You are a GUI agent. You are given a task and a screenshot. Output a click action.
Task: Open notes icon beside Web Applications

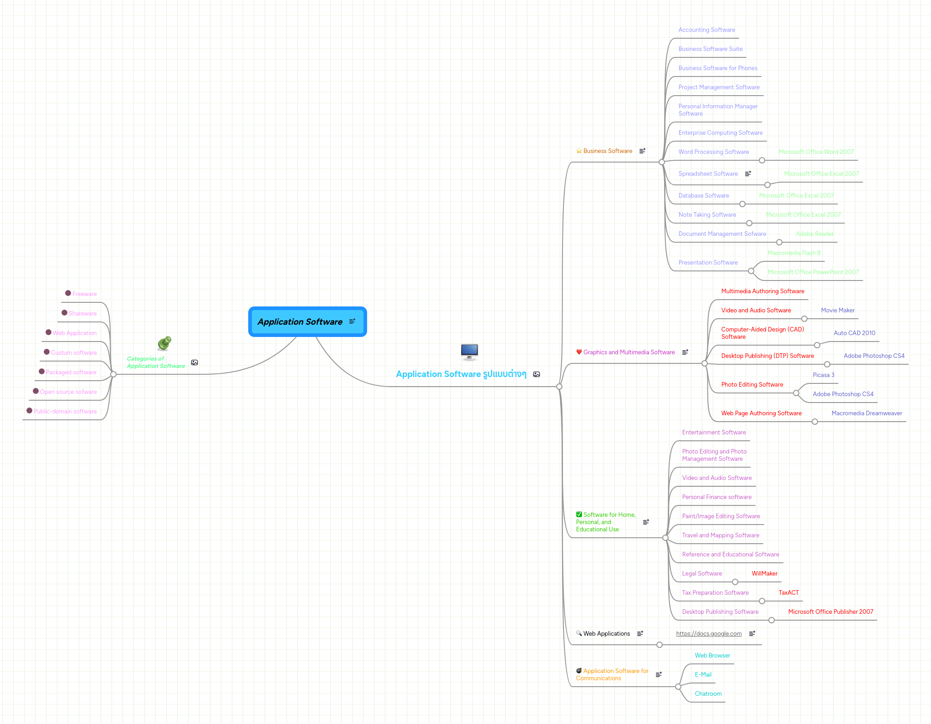(640, 633)
